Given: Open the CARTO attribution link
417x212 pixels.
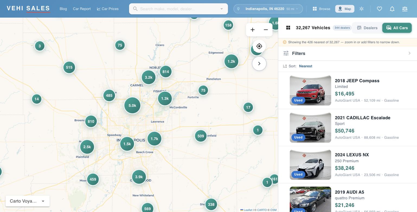Looking at the screenshot, I should click(x=262, y=210).
